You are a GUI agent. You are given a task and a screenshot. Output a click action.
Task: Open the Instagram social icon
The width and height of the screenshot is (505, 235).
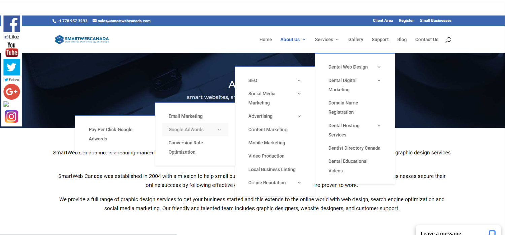pos(11,116)
